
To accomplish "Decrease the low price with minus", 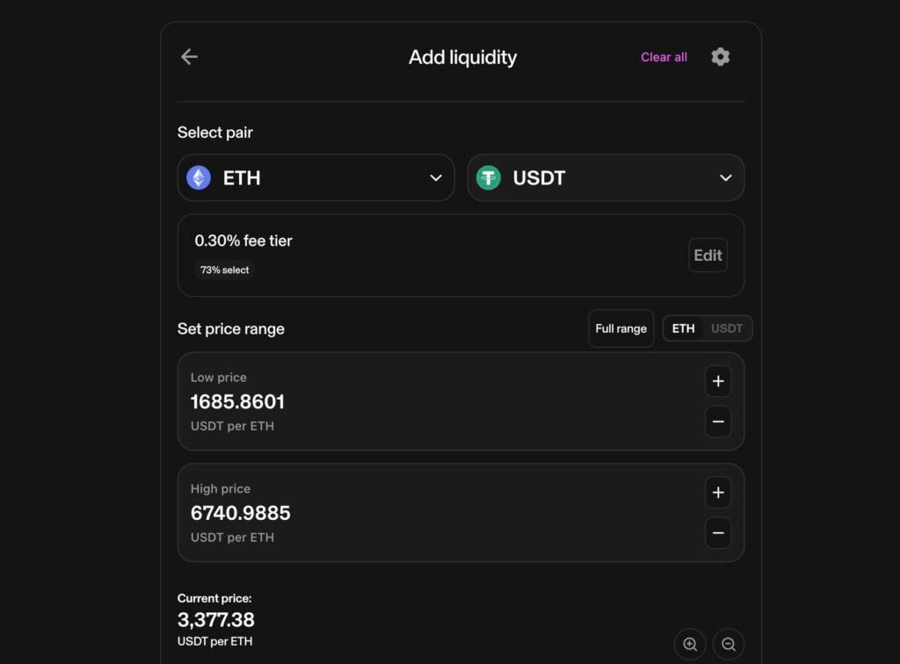I will (x=718, y=422).
